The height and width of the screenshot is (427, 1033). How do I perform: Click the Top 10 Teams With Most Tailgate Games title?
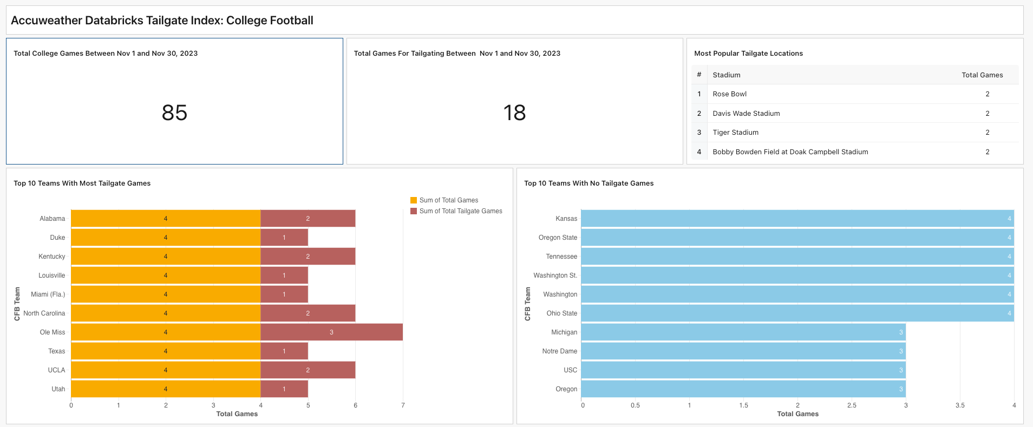click(x=82, y=183)
